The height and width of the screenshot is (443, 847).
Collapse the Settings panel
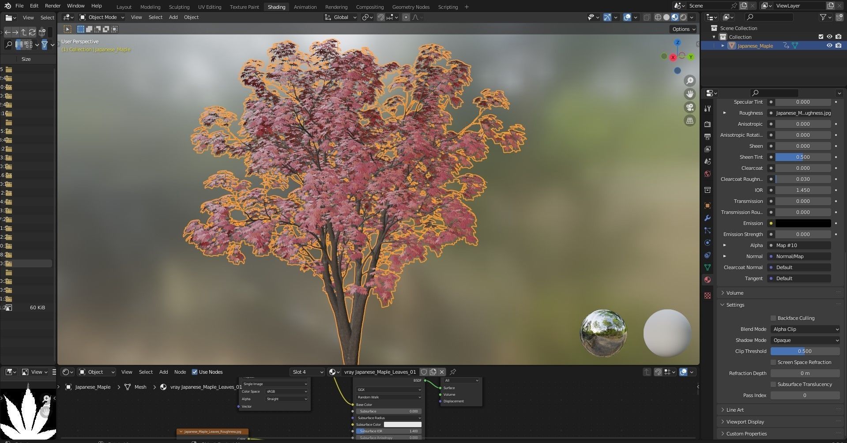point(735,305)
